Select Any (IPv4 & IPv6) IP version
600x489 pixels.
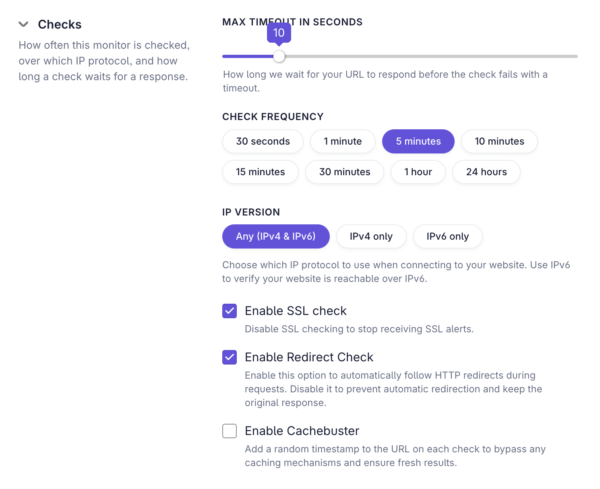tap(276, 236)
